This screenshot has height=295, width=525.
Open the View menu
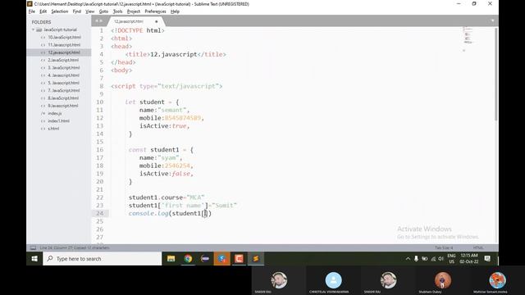click(89, 11)
